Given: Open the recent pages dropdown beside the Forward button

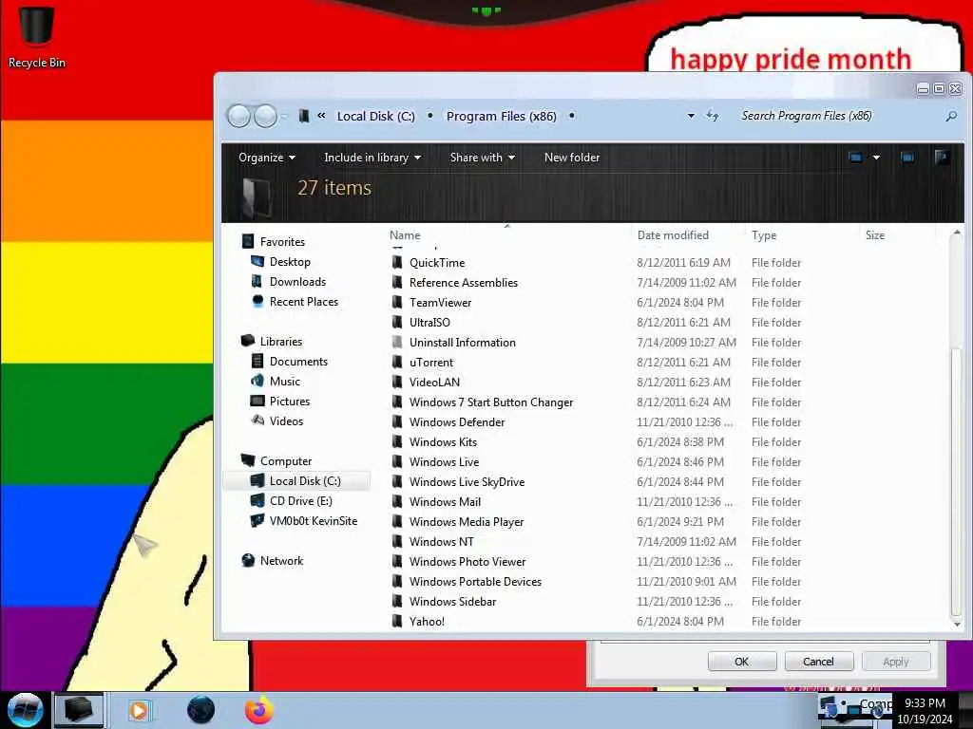Looking at the screenshot, I should click(x=284, y=116).
